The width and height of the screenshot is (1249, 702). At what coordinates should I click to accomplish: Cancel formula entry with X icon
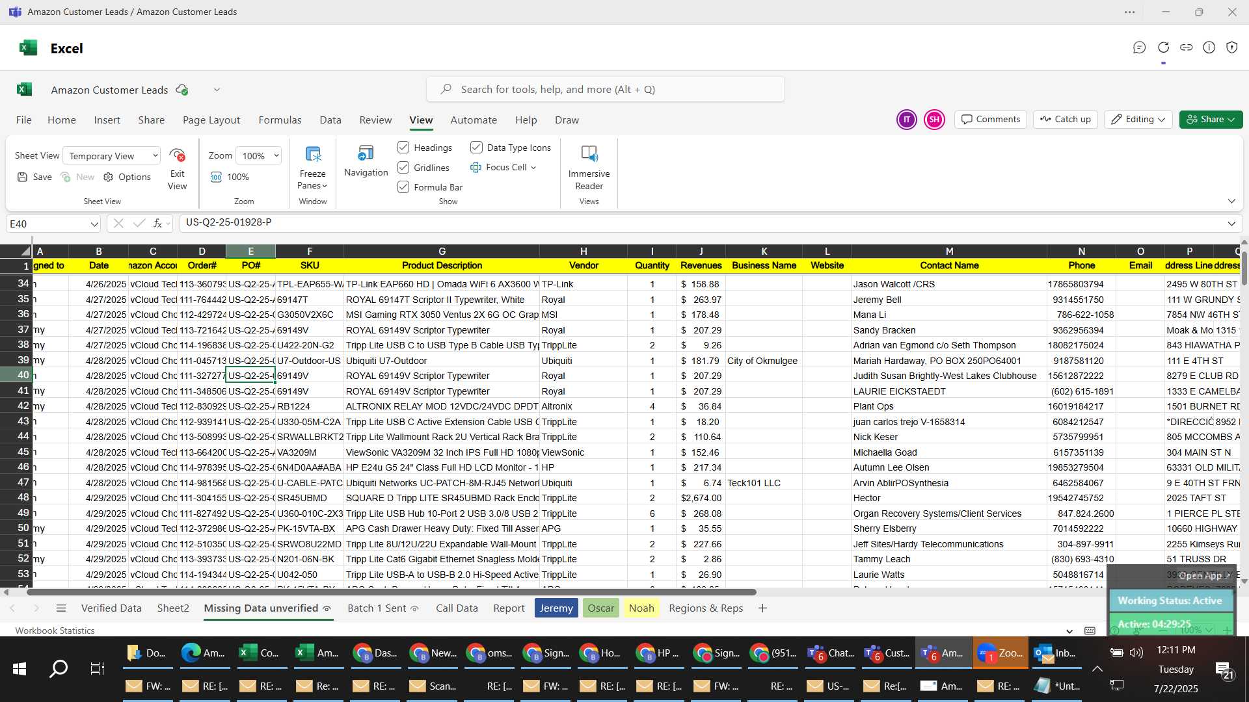118,224
